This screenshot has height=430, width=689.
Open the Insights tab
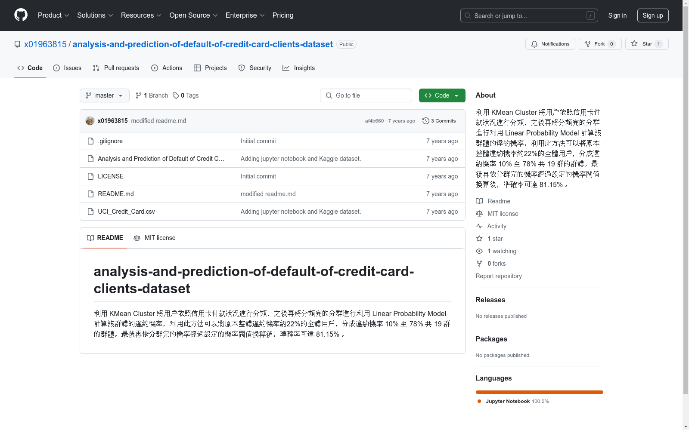[x=299, y=68]
